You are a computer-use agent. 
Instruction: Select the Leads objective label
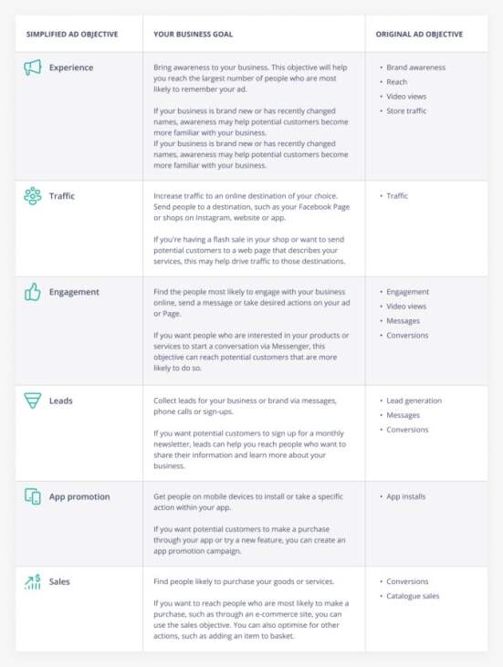pos(61,401)
